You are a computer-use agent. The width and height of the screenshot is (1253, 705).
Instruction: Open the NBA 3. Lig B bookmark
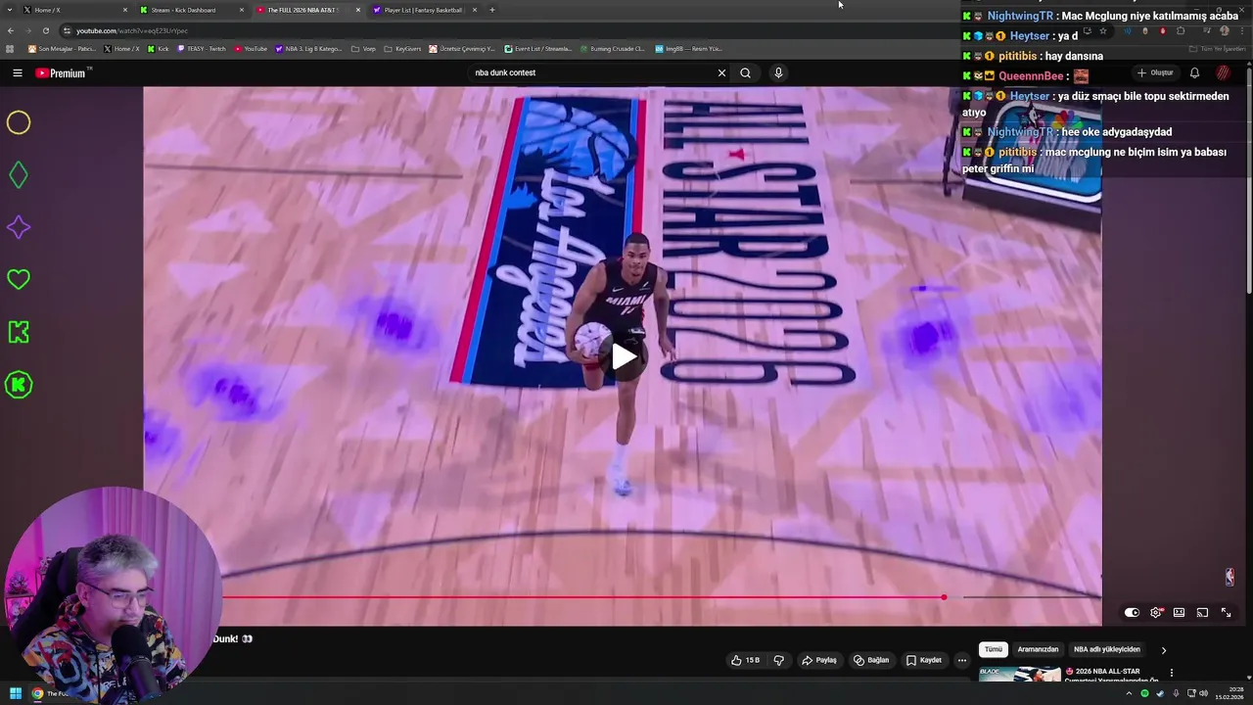308,49
